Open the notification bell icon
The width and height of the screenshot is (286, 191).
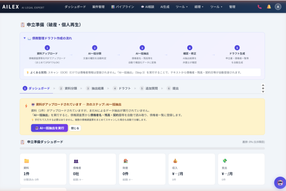269,7
